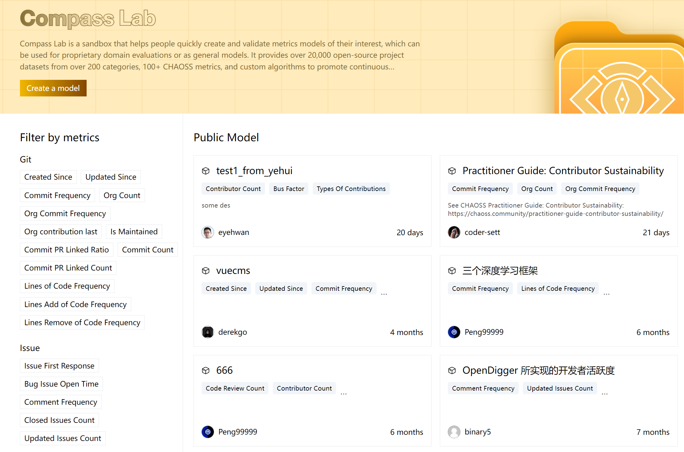
Task: Click binary5's avatar picture
Action: pyautogui.click(x=454, y=432)
